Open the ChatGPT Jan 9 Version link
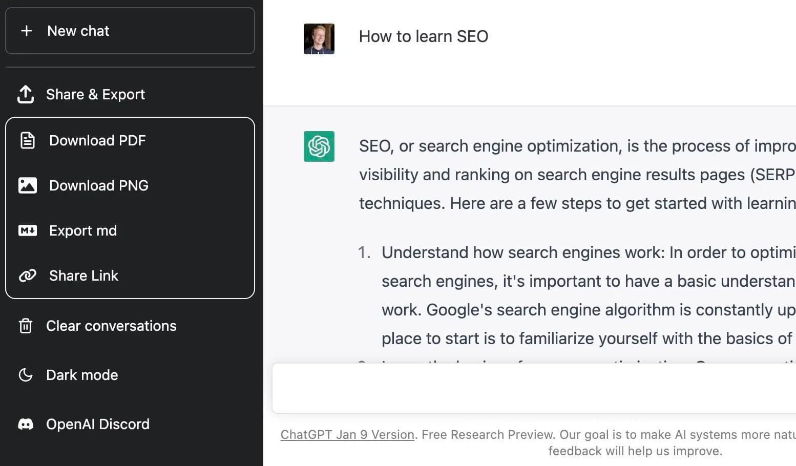 tap(347, 434)
